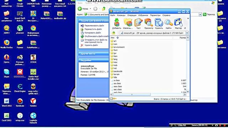
Task: Open Excel 2003 desktop shortcut
Action: point(6,117)
